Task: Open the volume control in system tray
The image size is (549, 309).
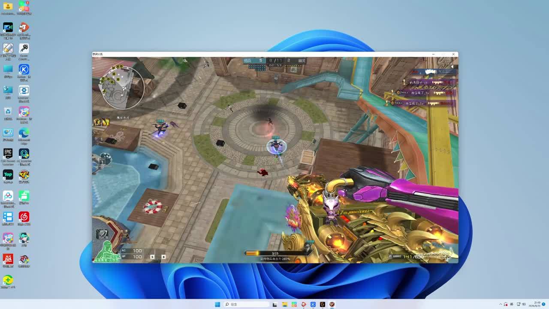Action: (524, 304)
